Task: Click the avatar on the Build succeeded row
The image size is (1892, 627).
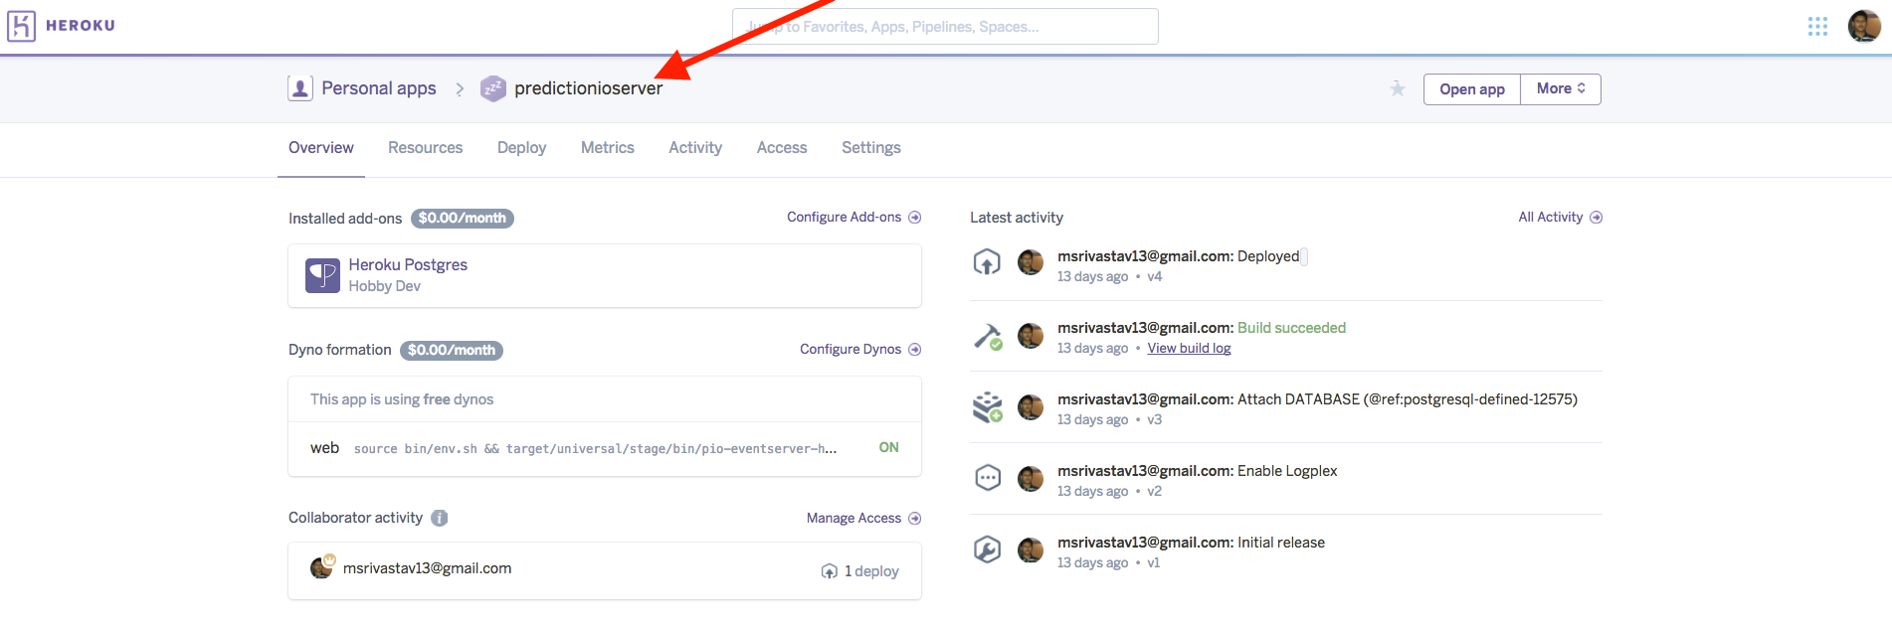Action: point(1031,336)
